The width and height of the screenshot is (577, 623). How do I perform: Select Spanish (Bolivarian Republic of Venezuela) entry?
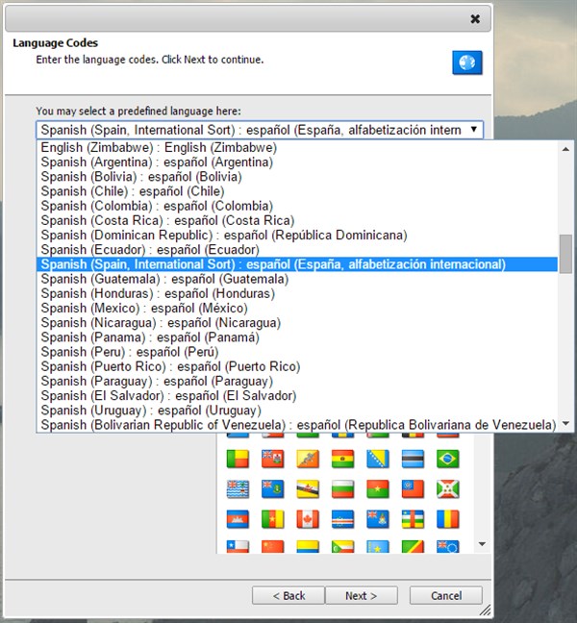[297, 425]
